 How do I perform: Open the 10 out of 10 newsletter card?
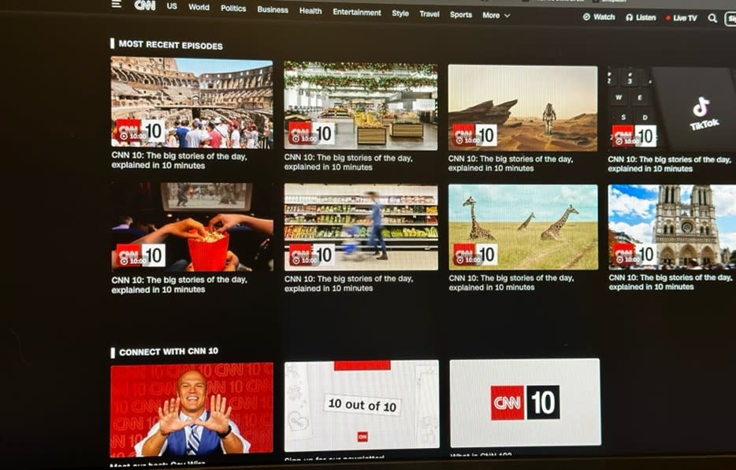[362, 405]
